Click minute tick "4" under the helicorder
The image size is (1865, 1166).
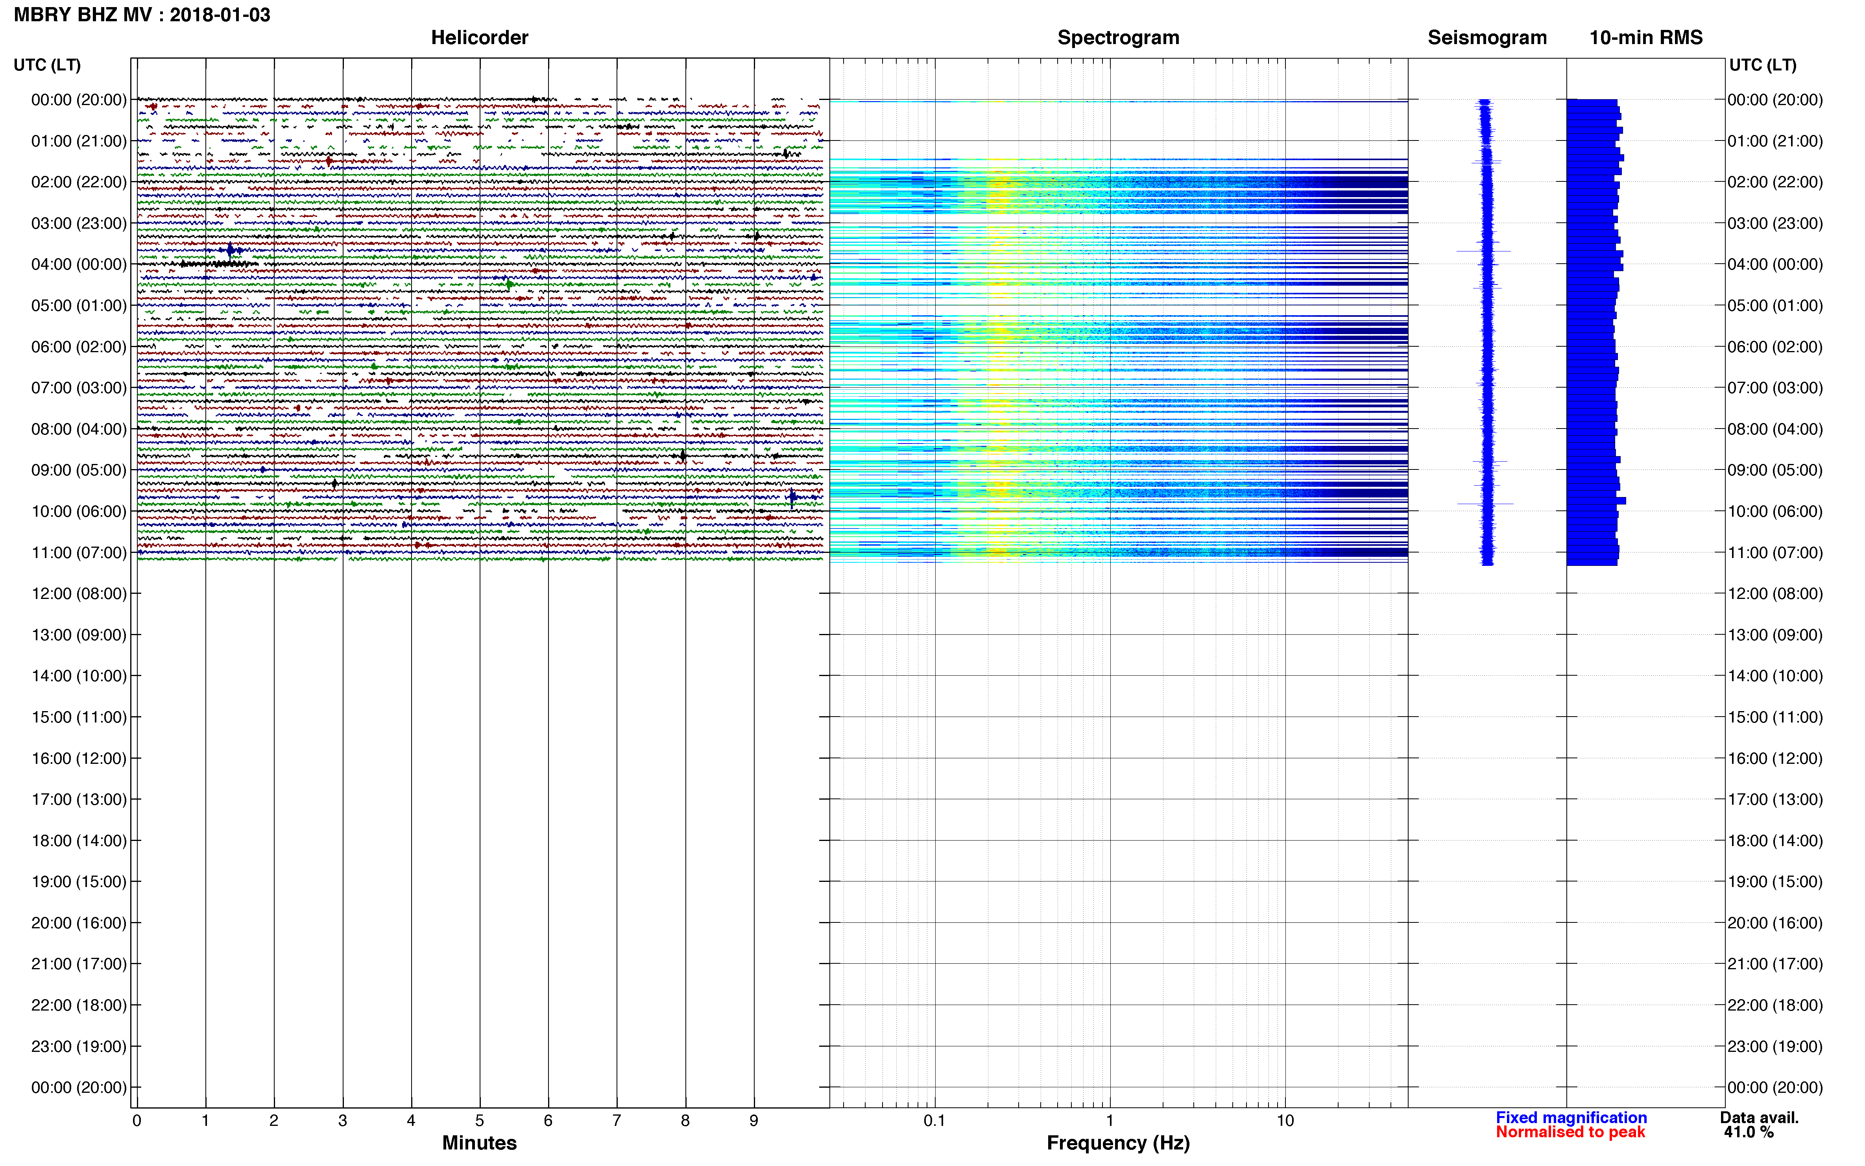[411, 1120]
